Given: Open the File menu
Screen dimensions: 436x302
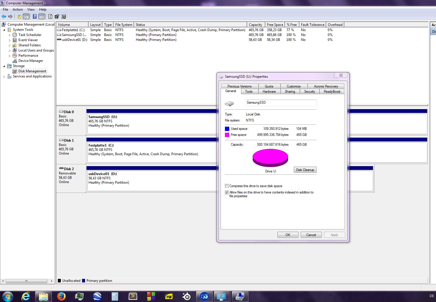Looking at the screenshot, I should (x=5, y=10).
